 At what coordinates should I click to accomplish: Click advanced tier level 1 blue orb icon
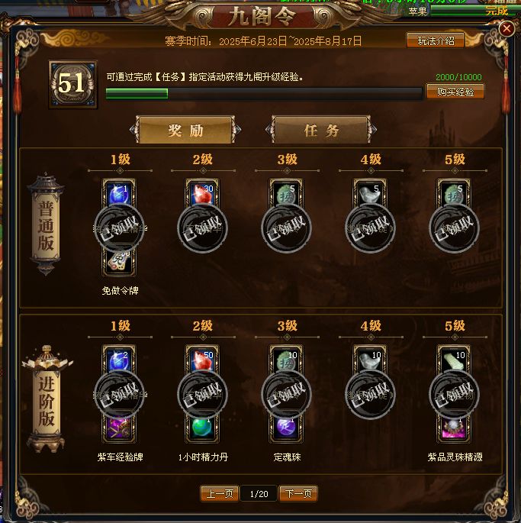pyautogui.click(x=119, y=360)
